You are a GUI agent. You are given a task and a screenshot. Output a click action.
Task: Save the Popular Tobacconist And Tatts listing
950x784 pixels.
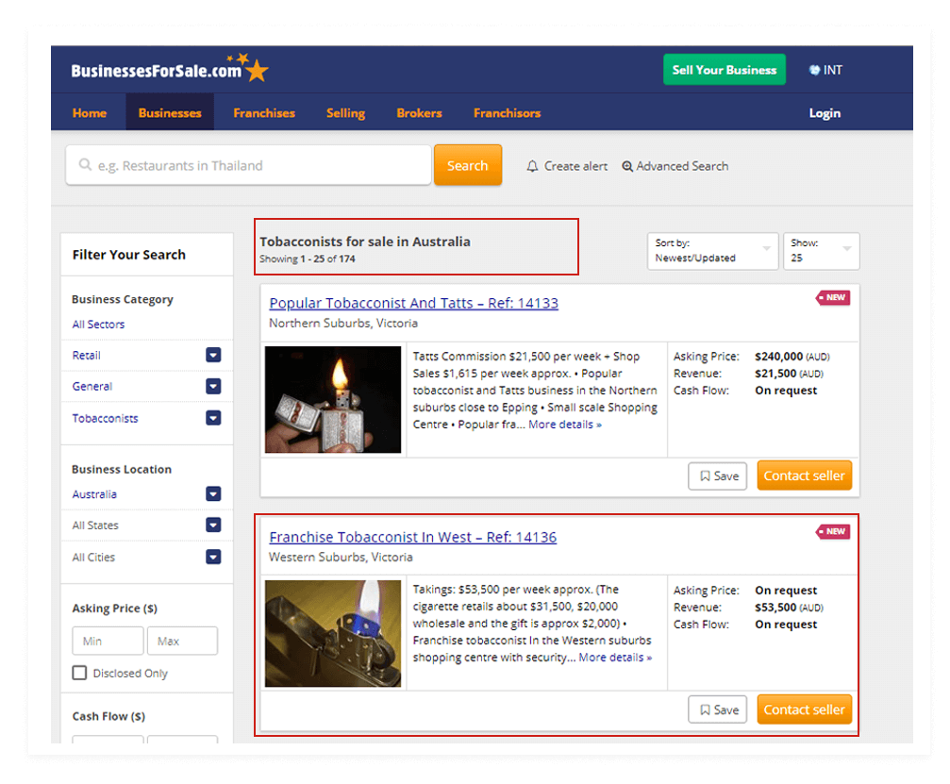click(717, 476)
